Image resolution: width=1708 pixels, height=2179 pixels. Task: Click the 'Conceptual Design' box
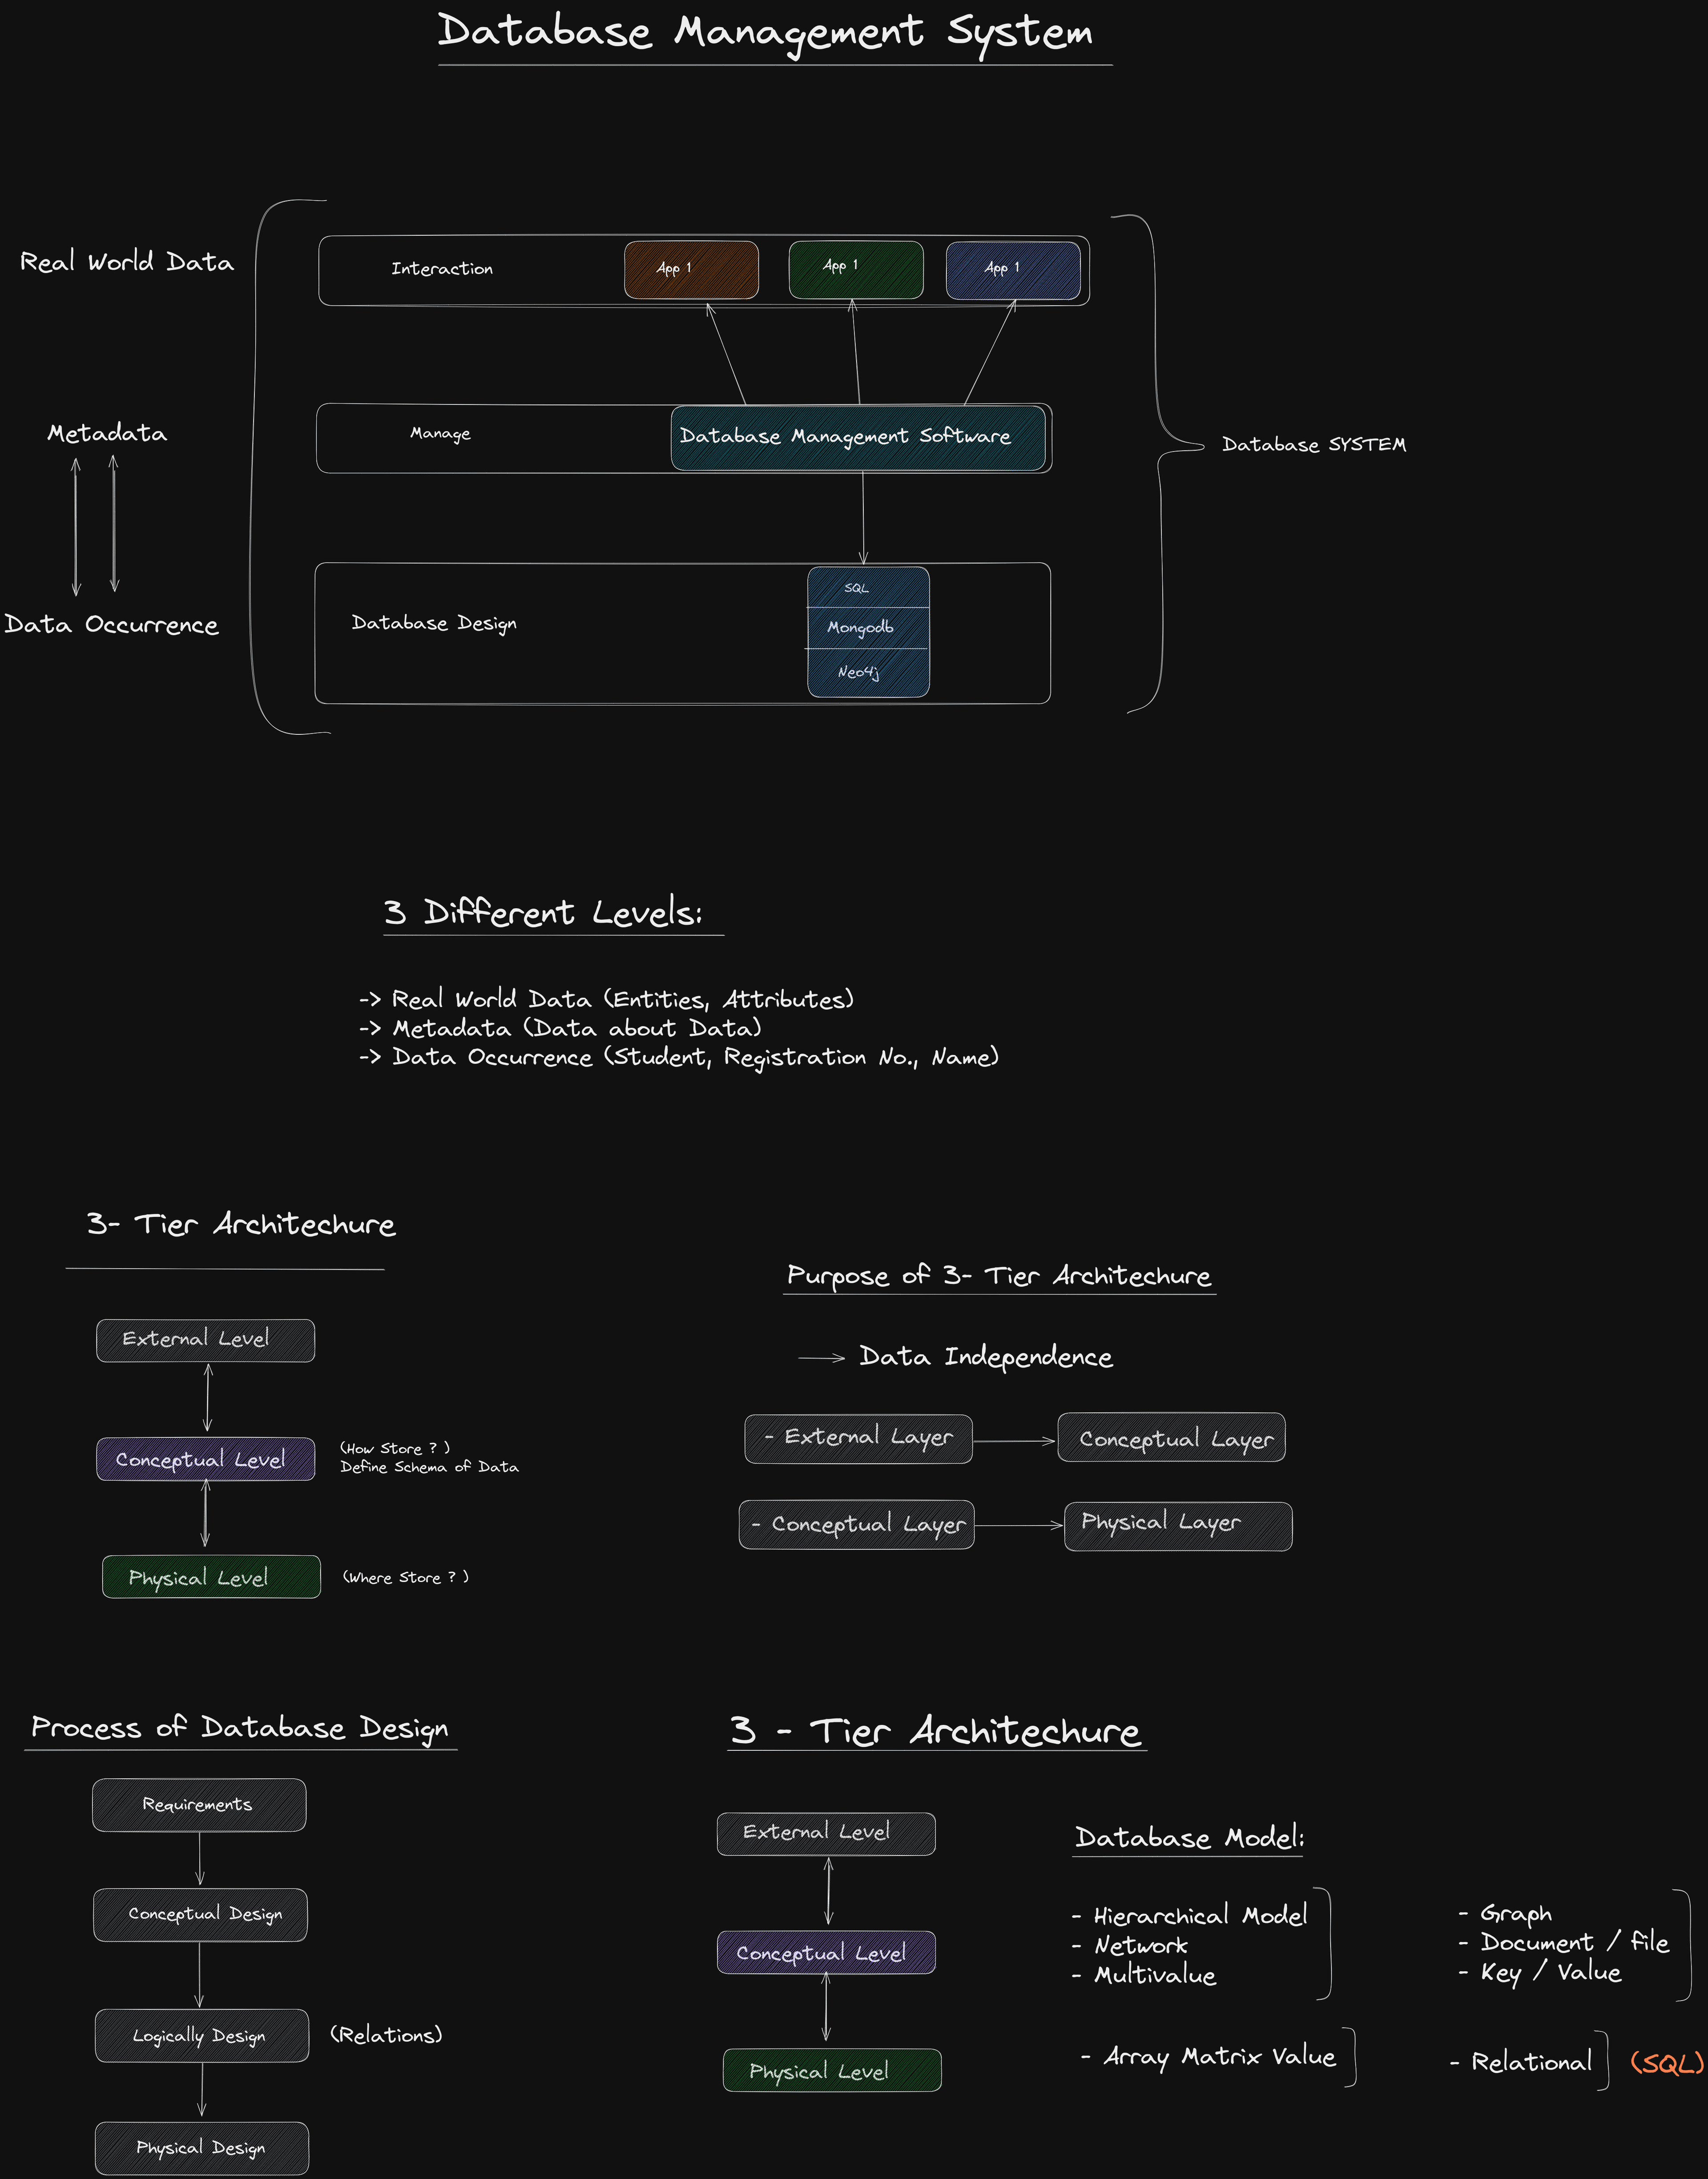200,1915
